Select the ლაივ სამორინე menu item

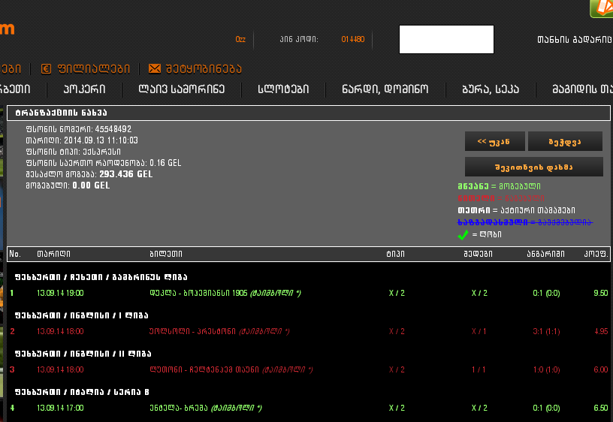[x=182, y=89]
